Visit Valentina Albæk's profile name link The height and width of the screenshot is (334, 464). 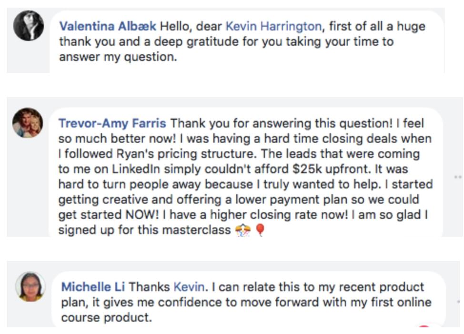click(108, 26)
